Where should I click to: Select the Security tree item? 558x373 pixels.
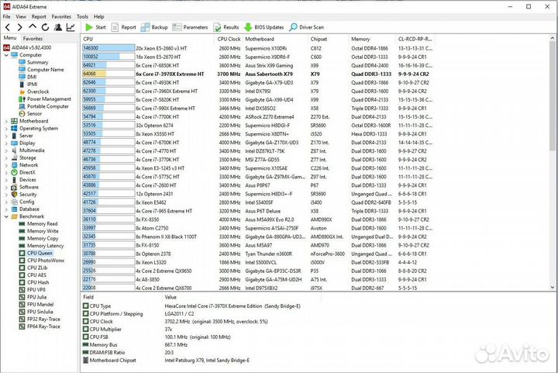coord(28,195)
